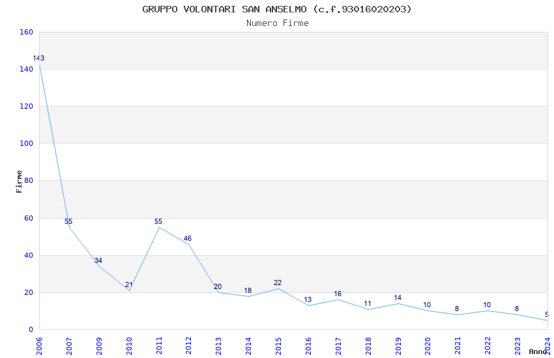Viewport: 554px width, 358px height.
Task: Click the vertical axis title Firme
Action: 19,182
